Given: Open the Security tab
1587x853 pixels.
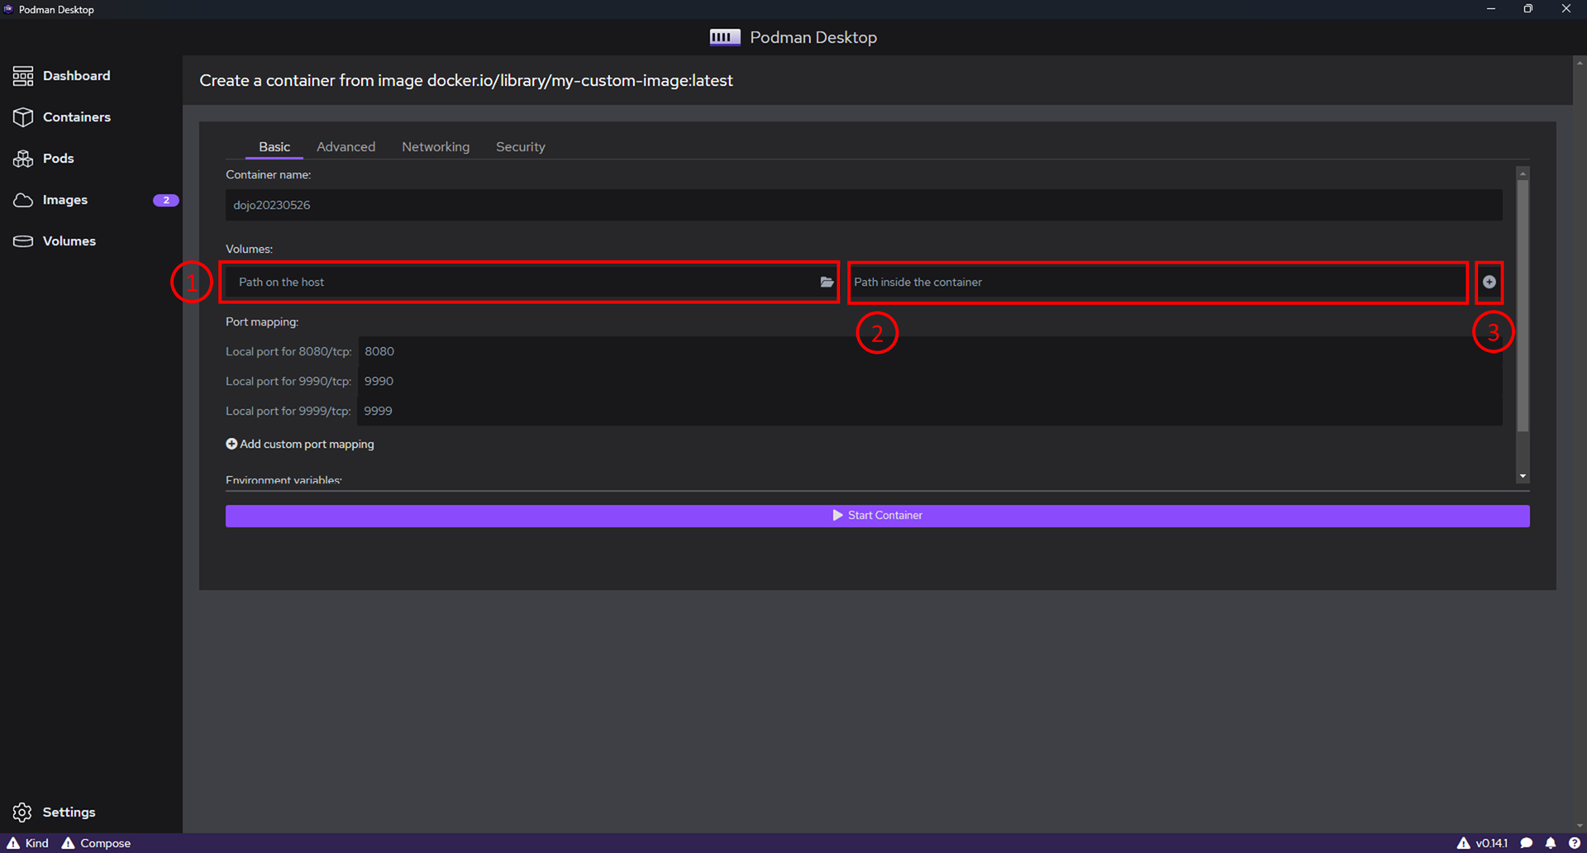Looking at the screenshot, I should pos(521,146).
